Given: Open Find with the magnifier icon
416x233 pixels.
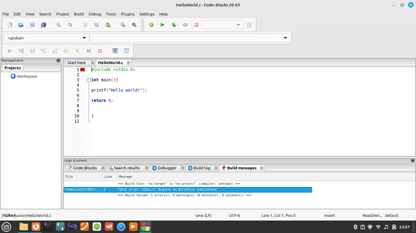Looking at the screenshot, I should click(x=123, y=25).
